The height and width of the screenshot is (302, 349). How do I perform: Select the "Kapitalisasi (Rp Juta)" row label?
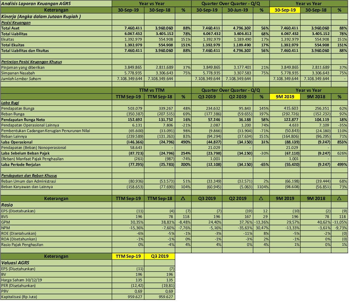(19, 297)
